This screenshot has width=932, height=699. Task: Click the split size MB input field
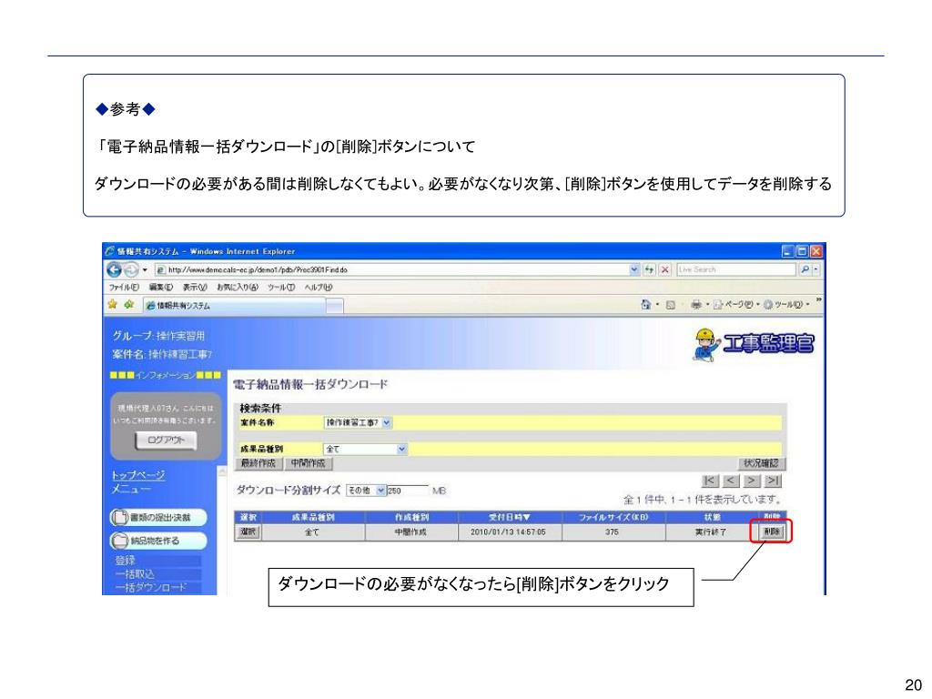point(407,491)
